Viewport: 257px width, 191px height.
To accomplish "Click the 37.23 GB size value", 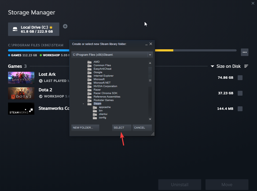I will click(x=226, y=93).
